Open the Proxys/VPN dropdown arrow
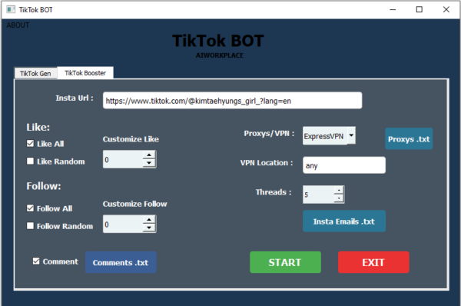The image size is (461, 306). (351, 135)
